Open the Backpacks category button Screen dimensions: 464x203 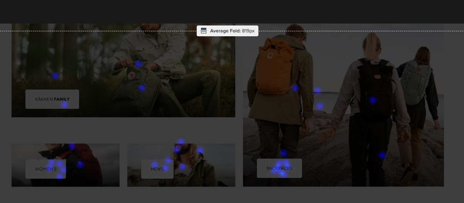[x=279, y=168]
